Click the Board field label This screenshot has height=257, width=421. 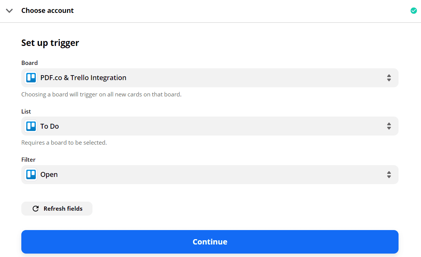pyautogui.click(x=29, y=63)
